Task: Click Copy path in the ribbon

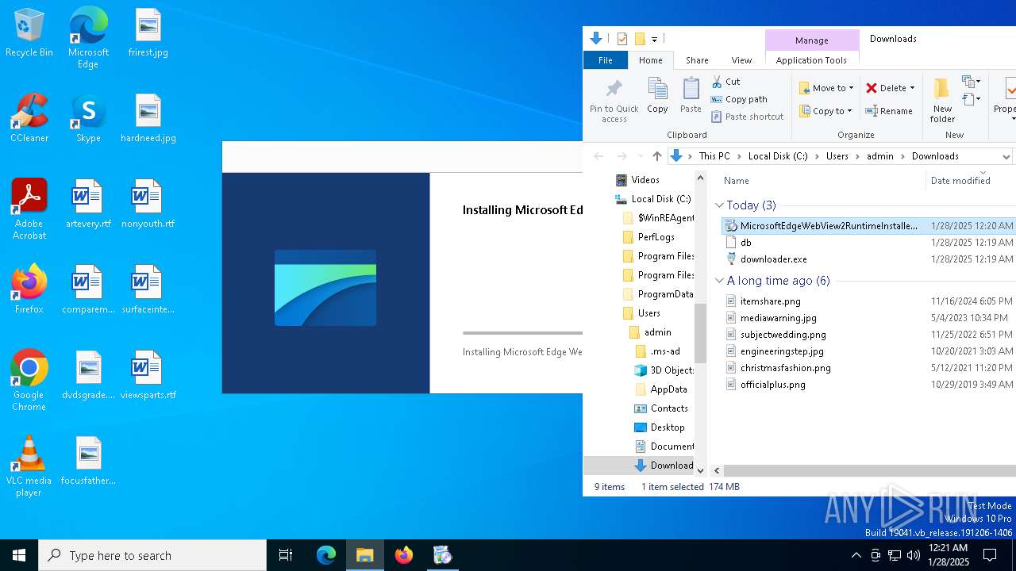Action: (739, 99)
